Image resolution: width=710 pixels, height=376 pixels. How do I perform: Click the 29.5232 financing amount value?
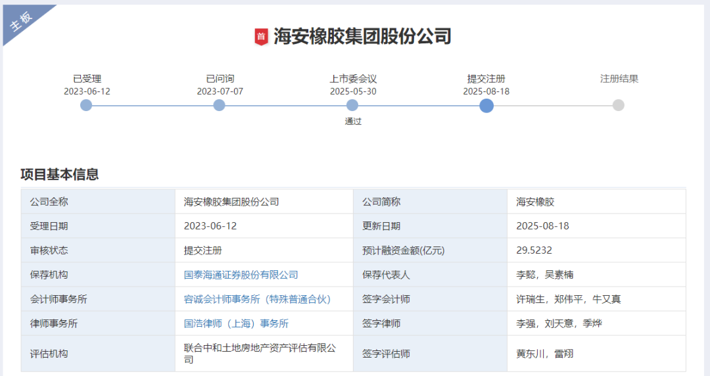[534, 250]
